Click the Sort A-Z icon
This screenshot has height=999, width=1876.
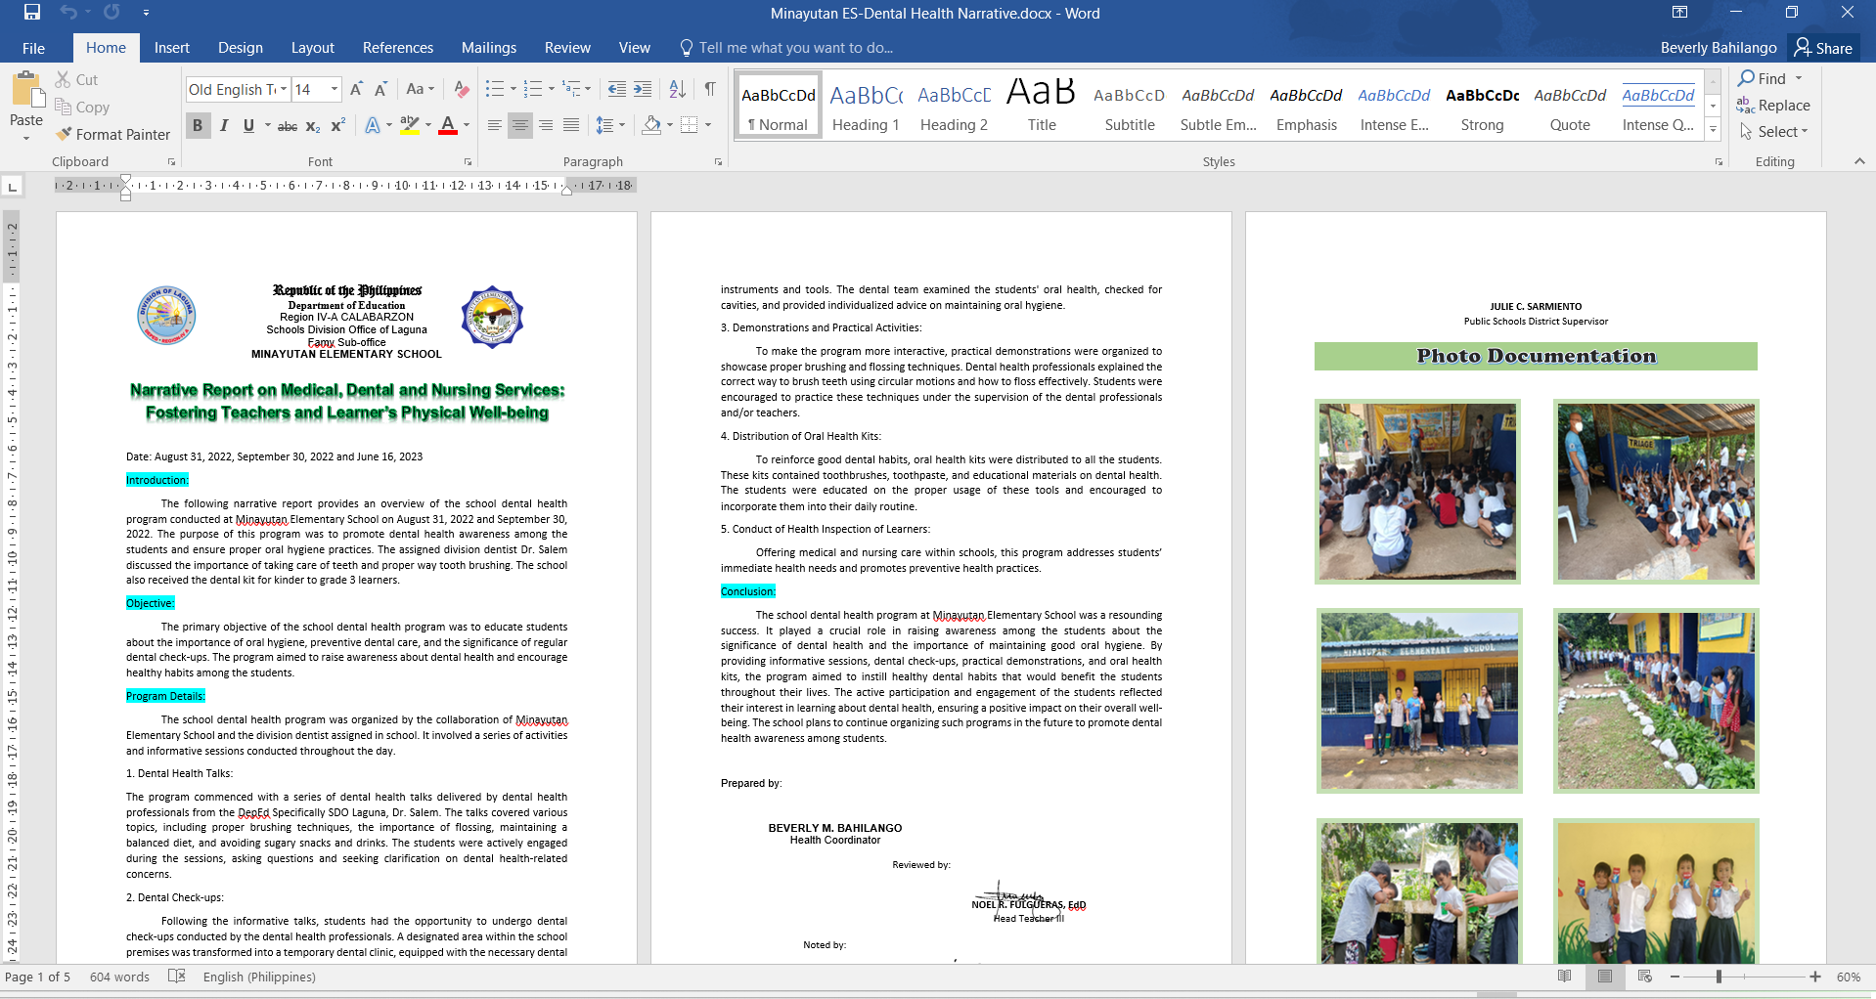click(x=677, y=89)
